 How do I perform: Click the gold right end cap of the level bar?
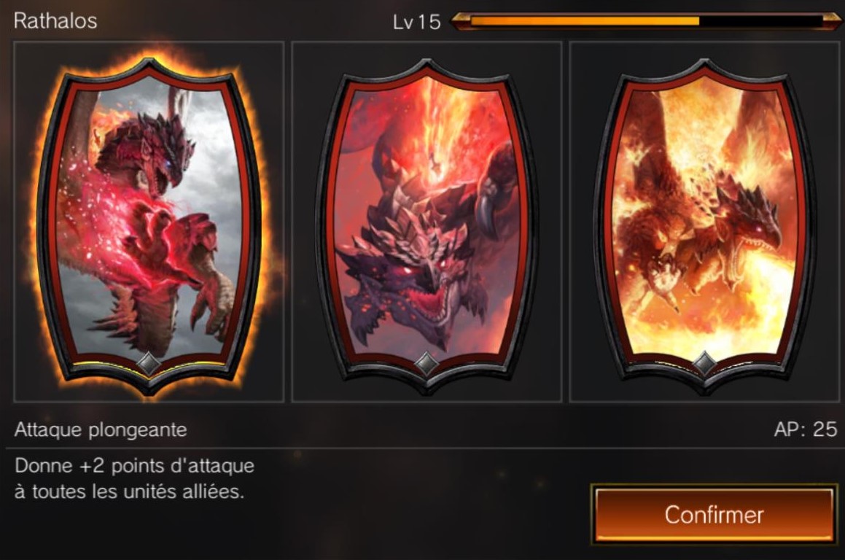point(832,22)
